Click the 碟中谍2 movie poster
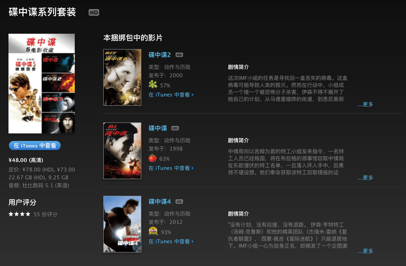The width and height of the screenshot is (406, 266). [x=122, y=77]
